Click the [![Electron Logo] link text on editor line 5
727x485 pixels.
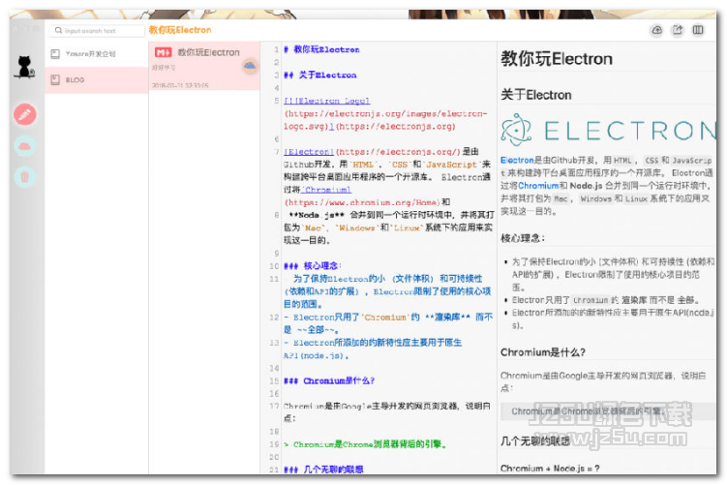pos(327,101)
